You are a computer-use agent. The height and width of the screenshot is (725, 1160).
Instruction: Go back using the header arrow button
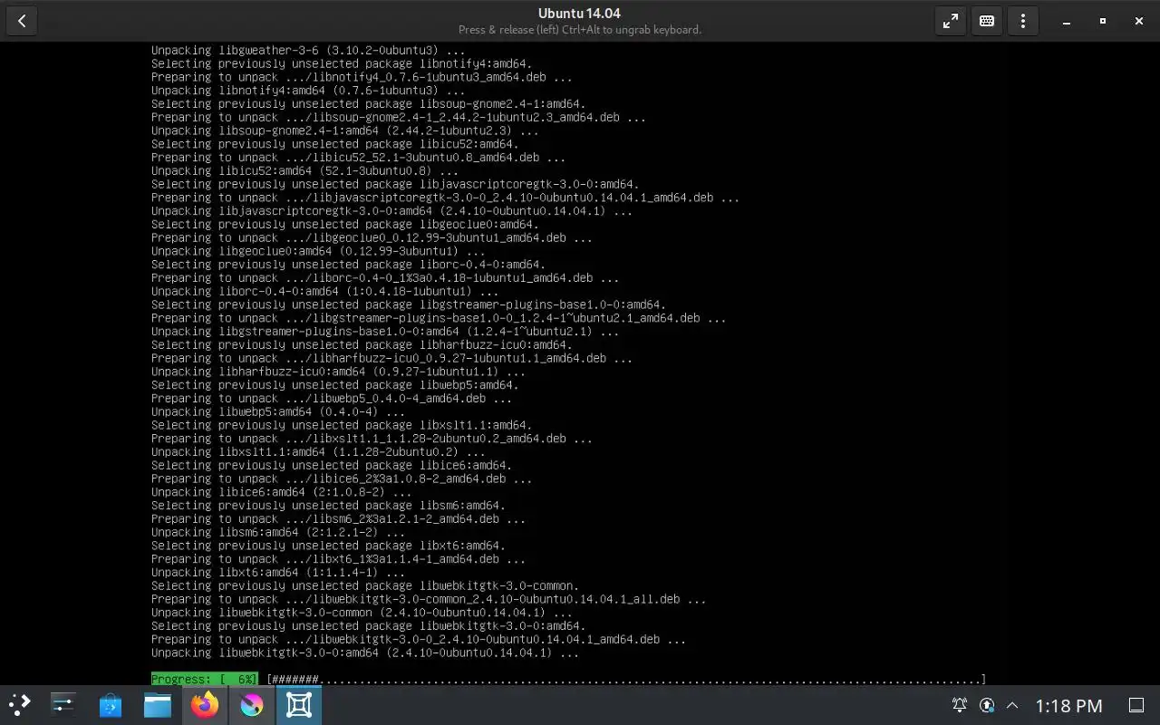pos(22,21)
